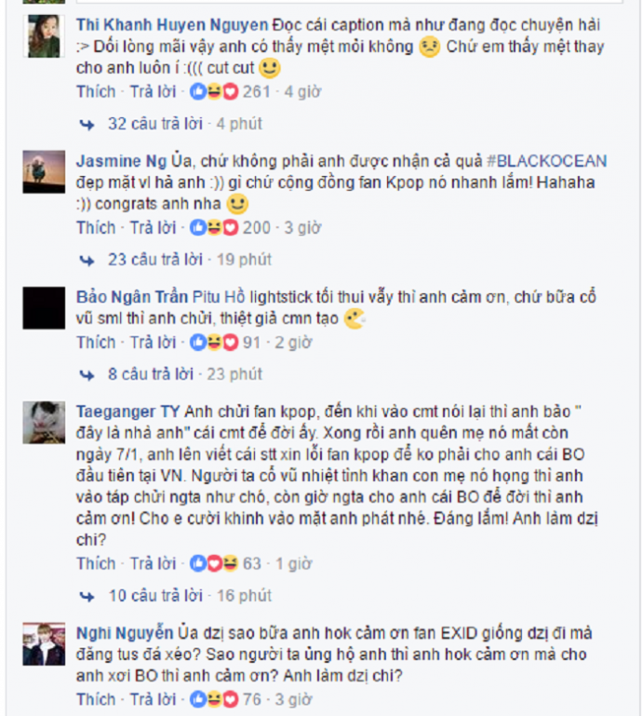The height and width of the screenshot is (716, 642).
Task: Reply to Bảo Ngân Trần via Trả lời
Action: tap(153, 342)
